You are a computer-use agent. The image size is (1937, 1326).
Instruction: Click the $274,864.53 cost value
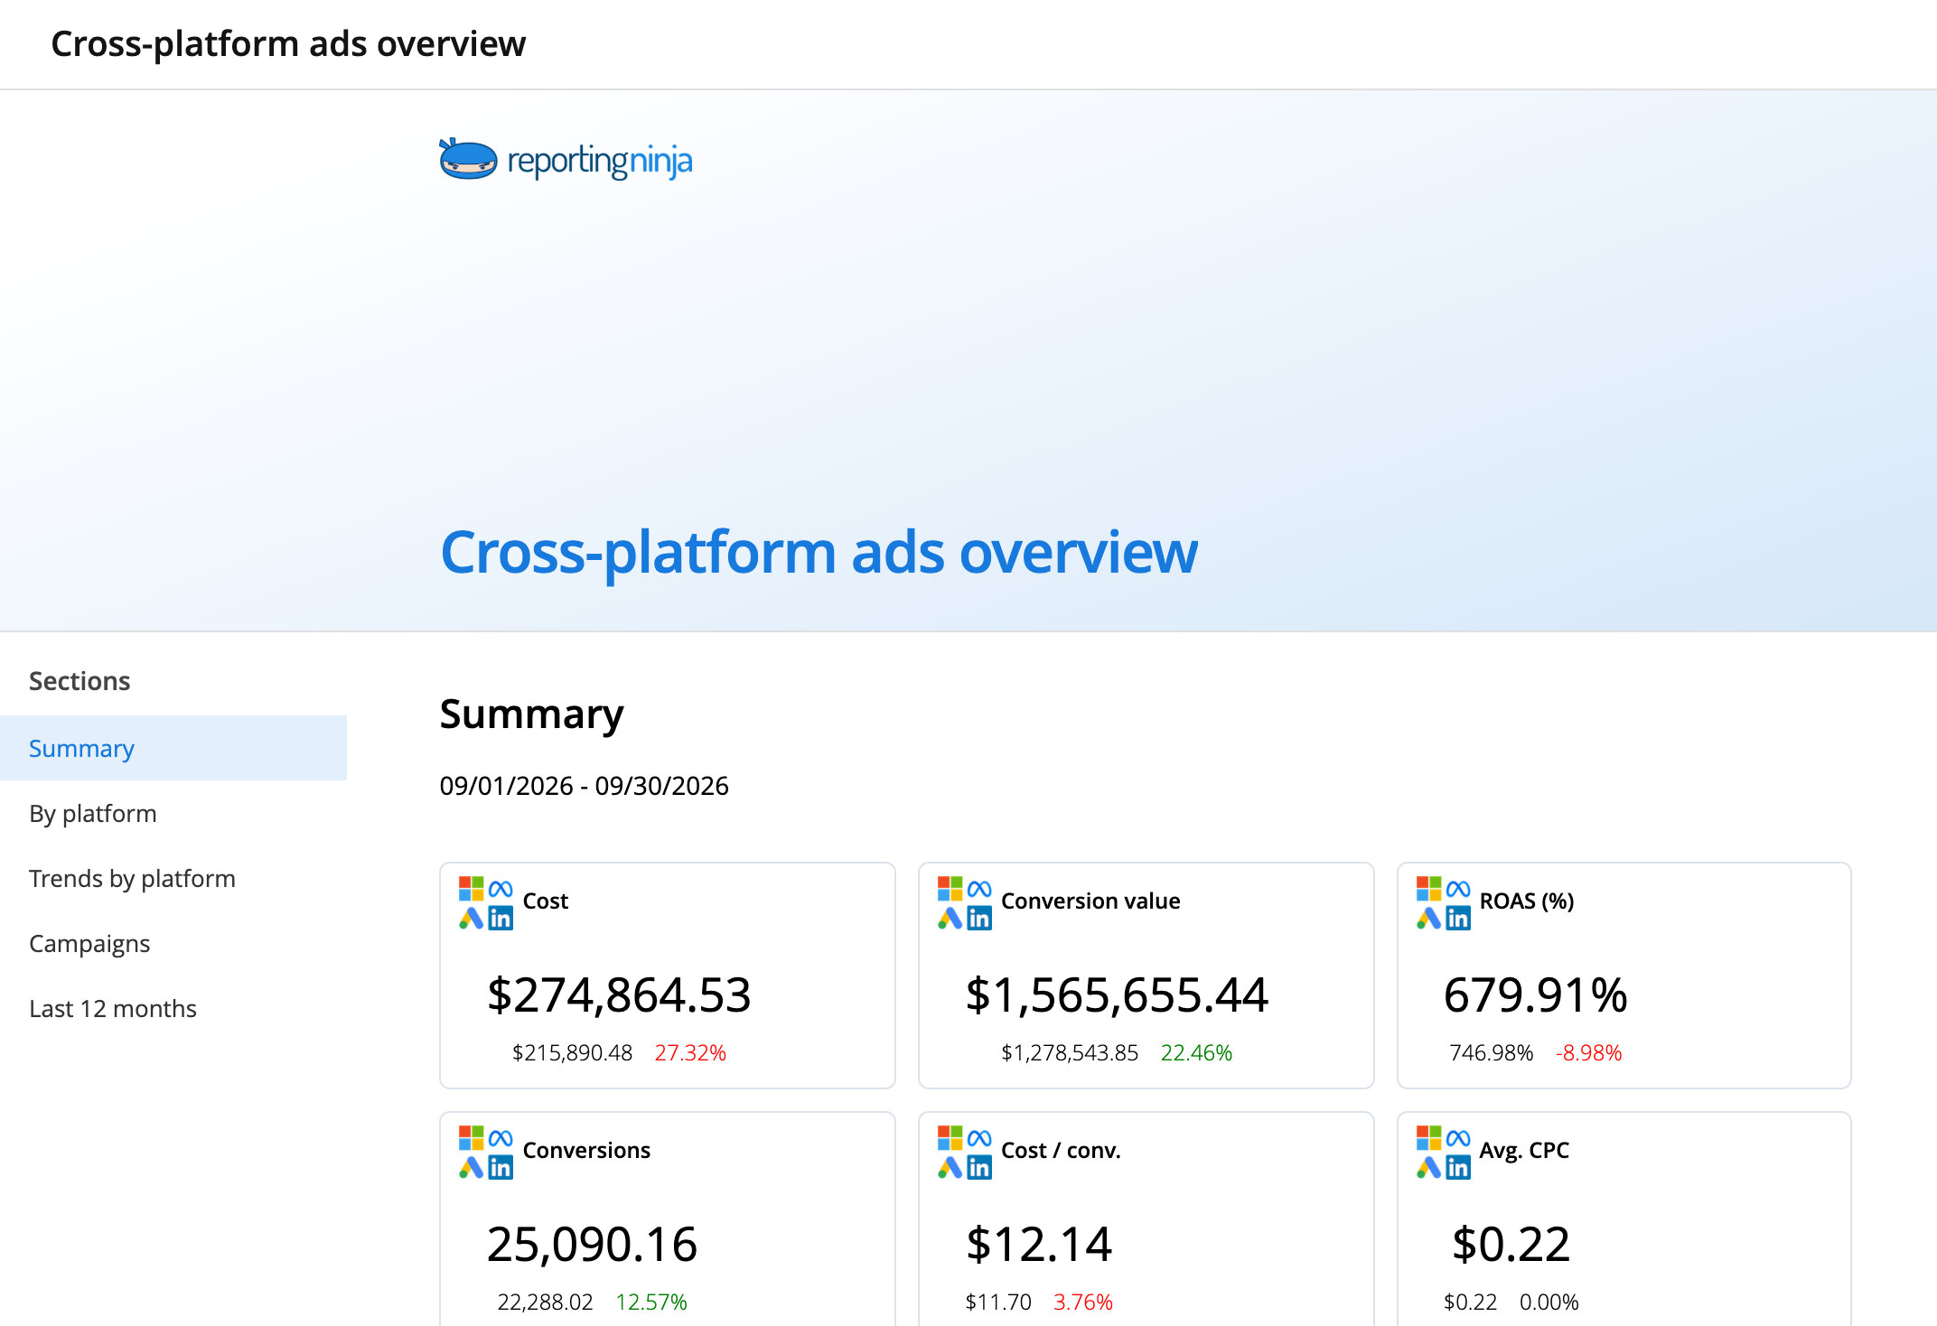pyautogui.click(x=619, y=994)
